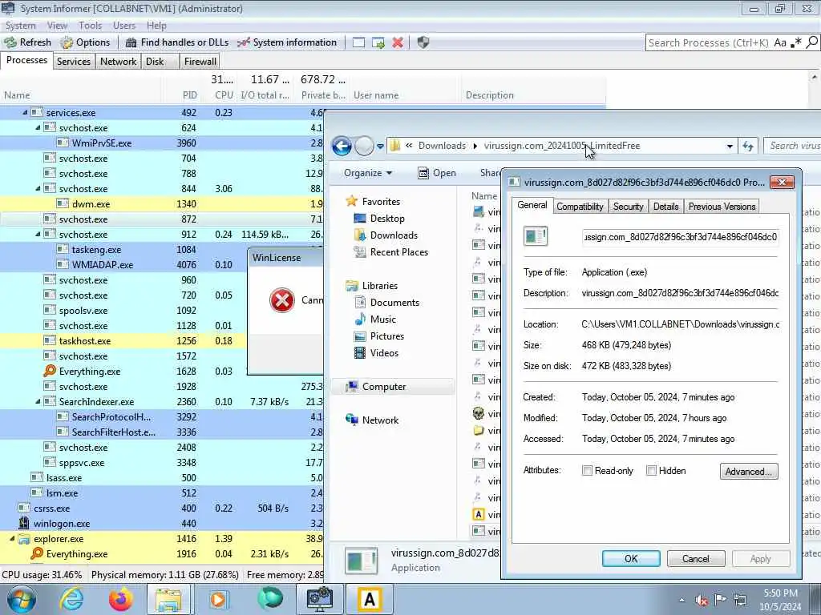Toggle regex search option
The image size is (821, 615).
click(x=796, y=43)
